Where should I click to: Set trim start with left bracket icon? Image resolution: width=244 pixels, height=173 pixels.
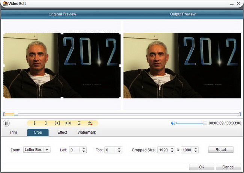click(x=35, y=123)
